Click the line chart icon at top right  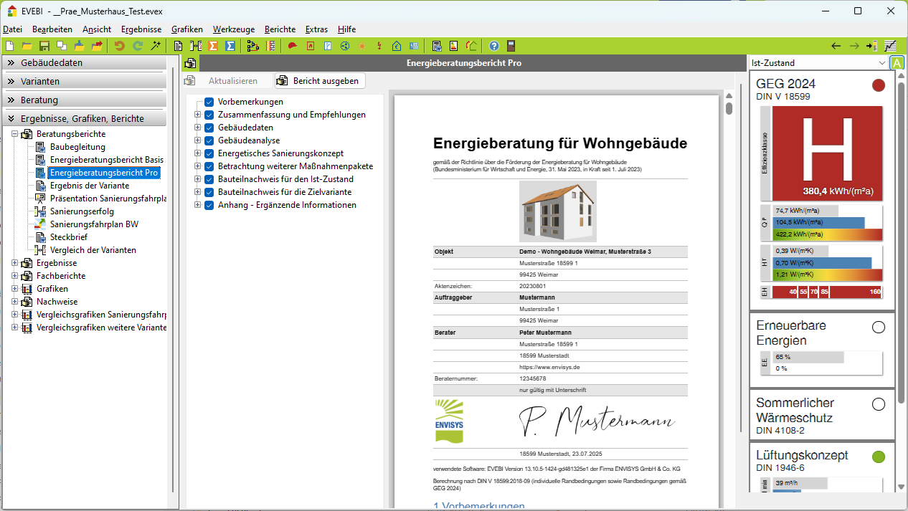(890, 46)
